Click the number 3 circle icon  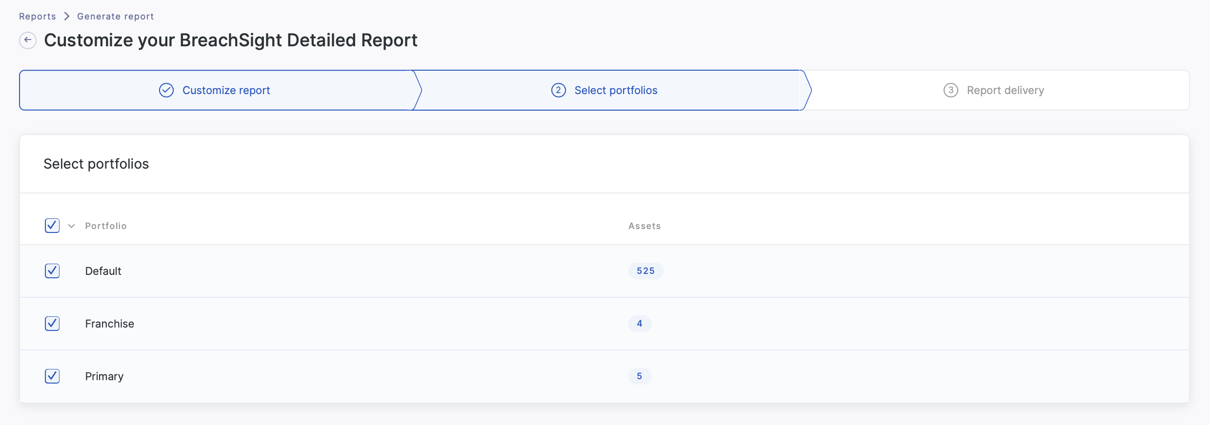pos(951,90)
